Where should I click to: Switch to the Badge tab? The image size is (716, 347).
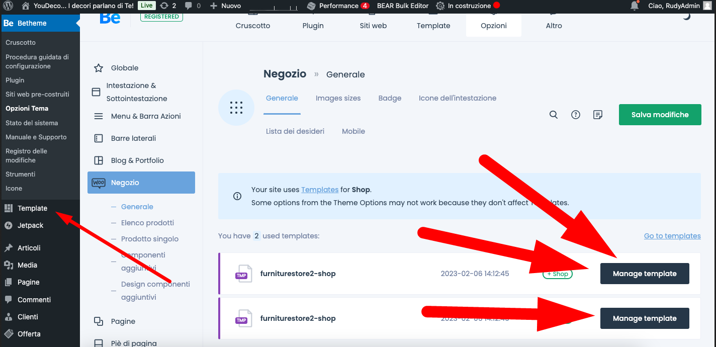[x=390, y=98]
